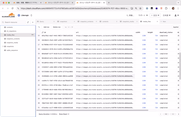Close the media_files tab
The height and width of the screenshot is (117, 181).
coord(157,22)
